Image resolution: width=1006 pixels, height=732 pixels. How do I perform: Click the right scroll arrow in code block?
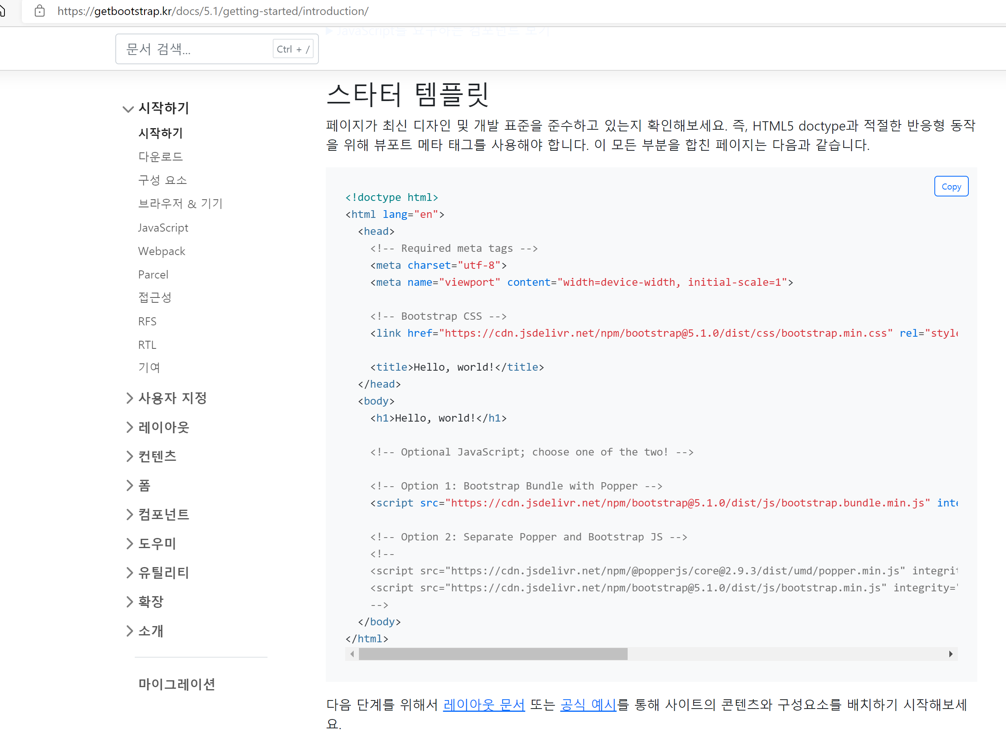(951, 654)
